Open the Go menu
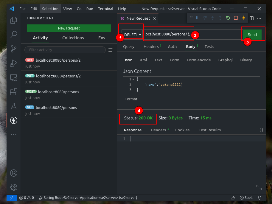272x204 pixels. (x=79, y=9)
